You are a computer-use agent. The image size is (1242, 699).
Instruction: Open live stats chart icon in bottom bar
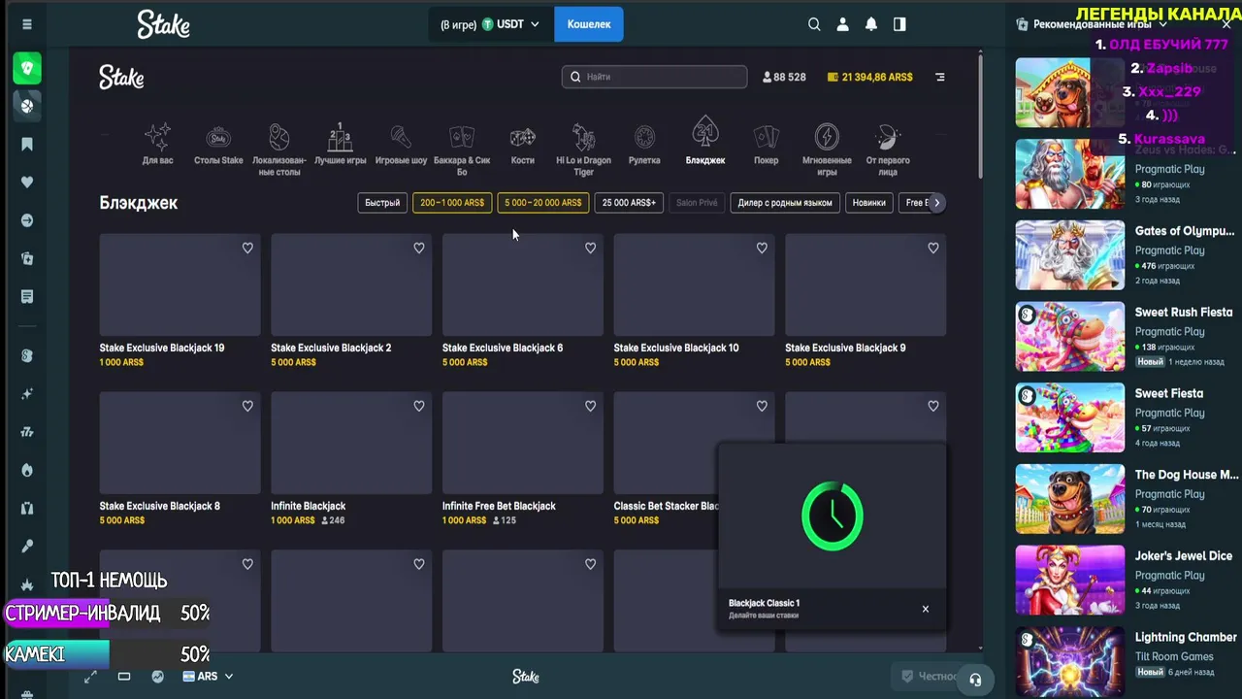coord(157,677)
